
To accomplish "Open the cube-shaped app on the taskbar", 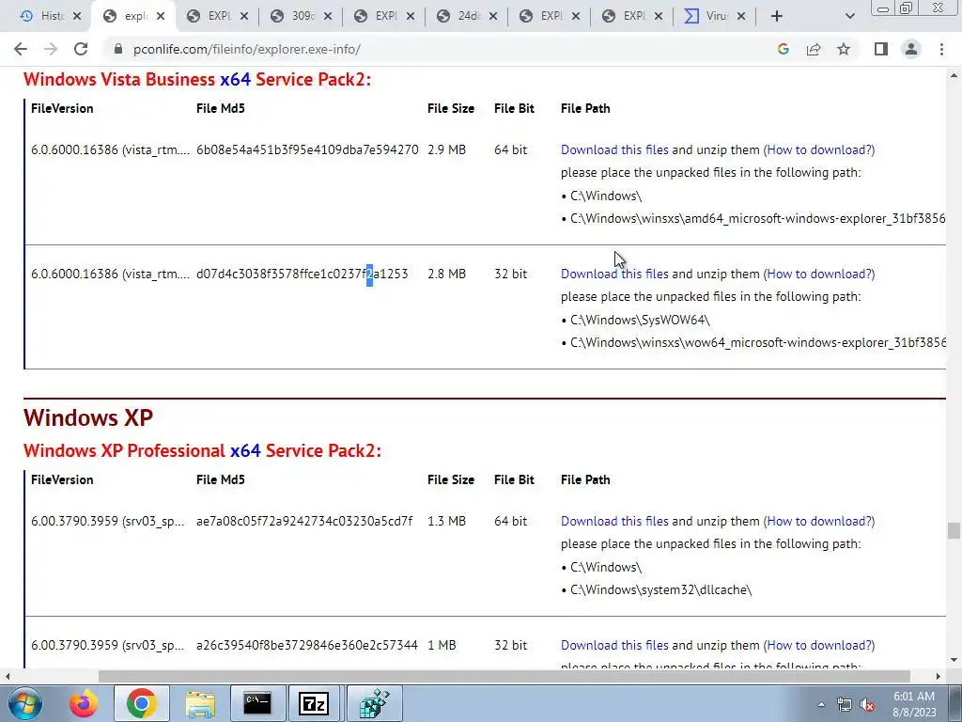I will click(x=374, y=703).
